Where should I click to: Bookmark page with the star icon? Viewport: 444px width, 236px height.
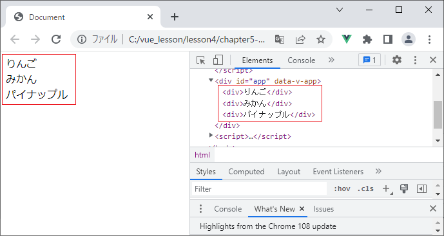pyautogui.click(x=321, y=39)
